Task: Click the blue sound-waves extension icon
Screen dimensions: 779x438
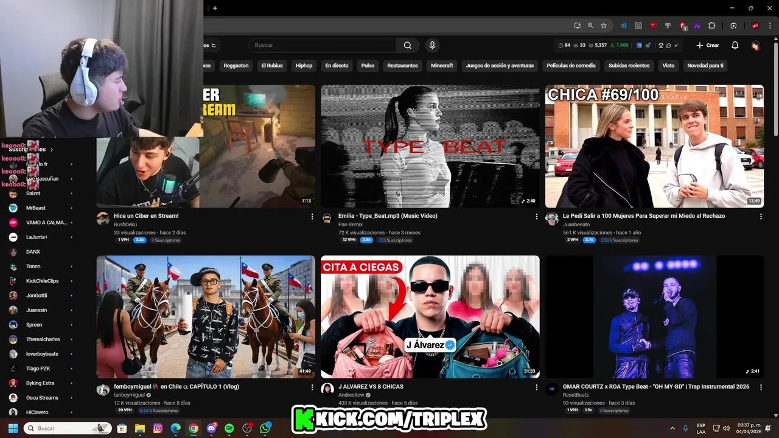Action: tap(624, 26)
